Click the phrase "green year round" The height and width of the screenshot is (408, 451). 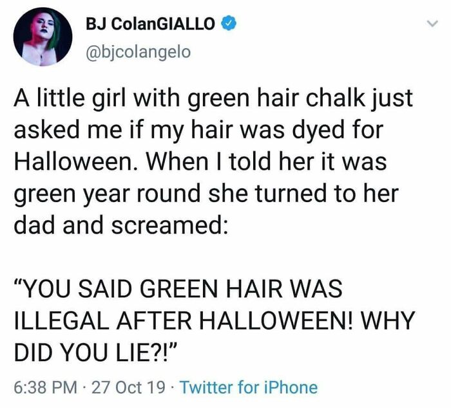tap(108, 193)
